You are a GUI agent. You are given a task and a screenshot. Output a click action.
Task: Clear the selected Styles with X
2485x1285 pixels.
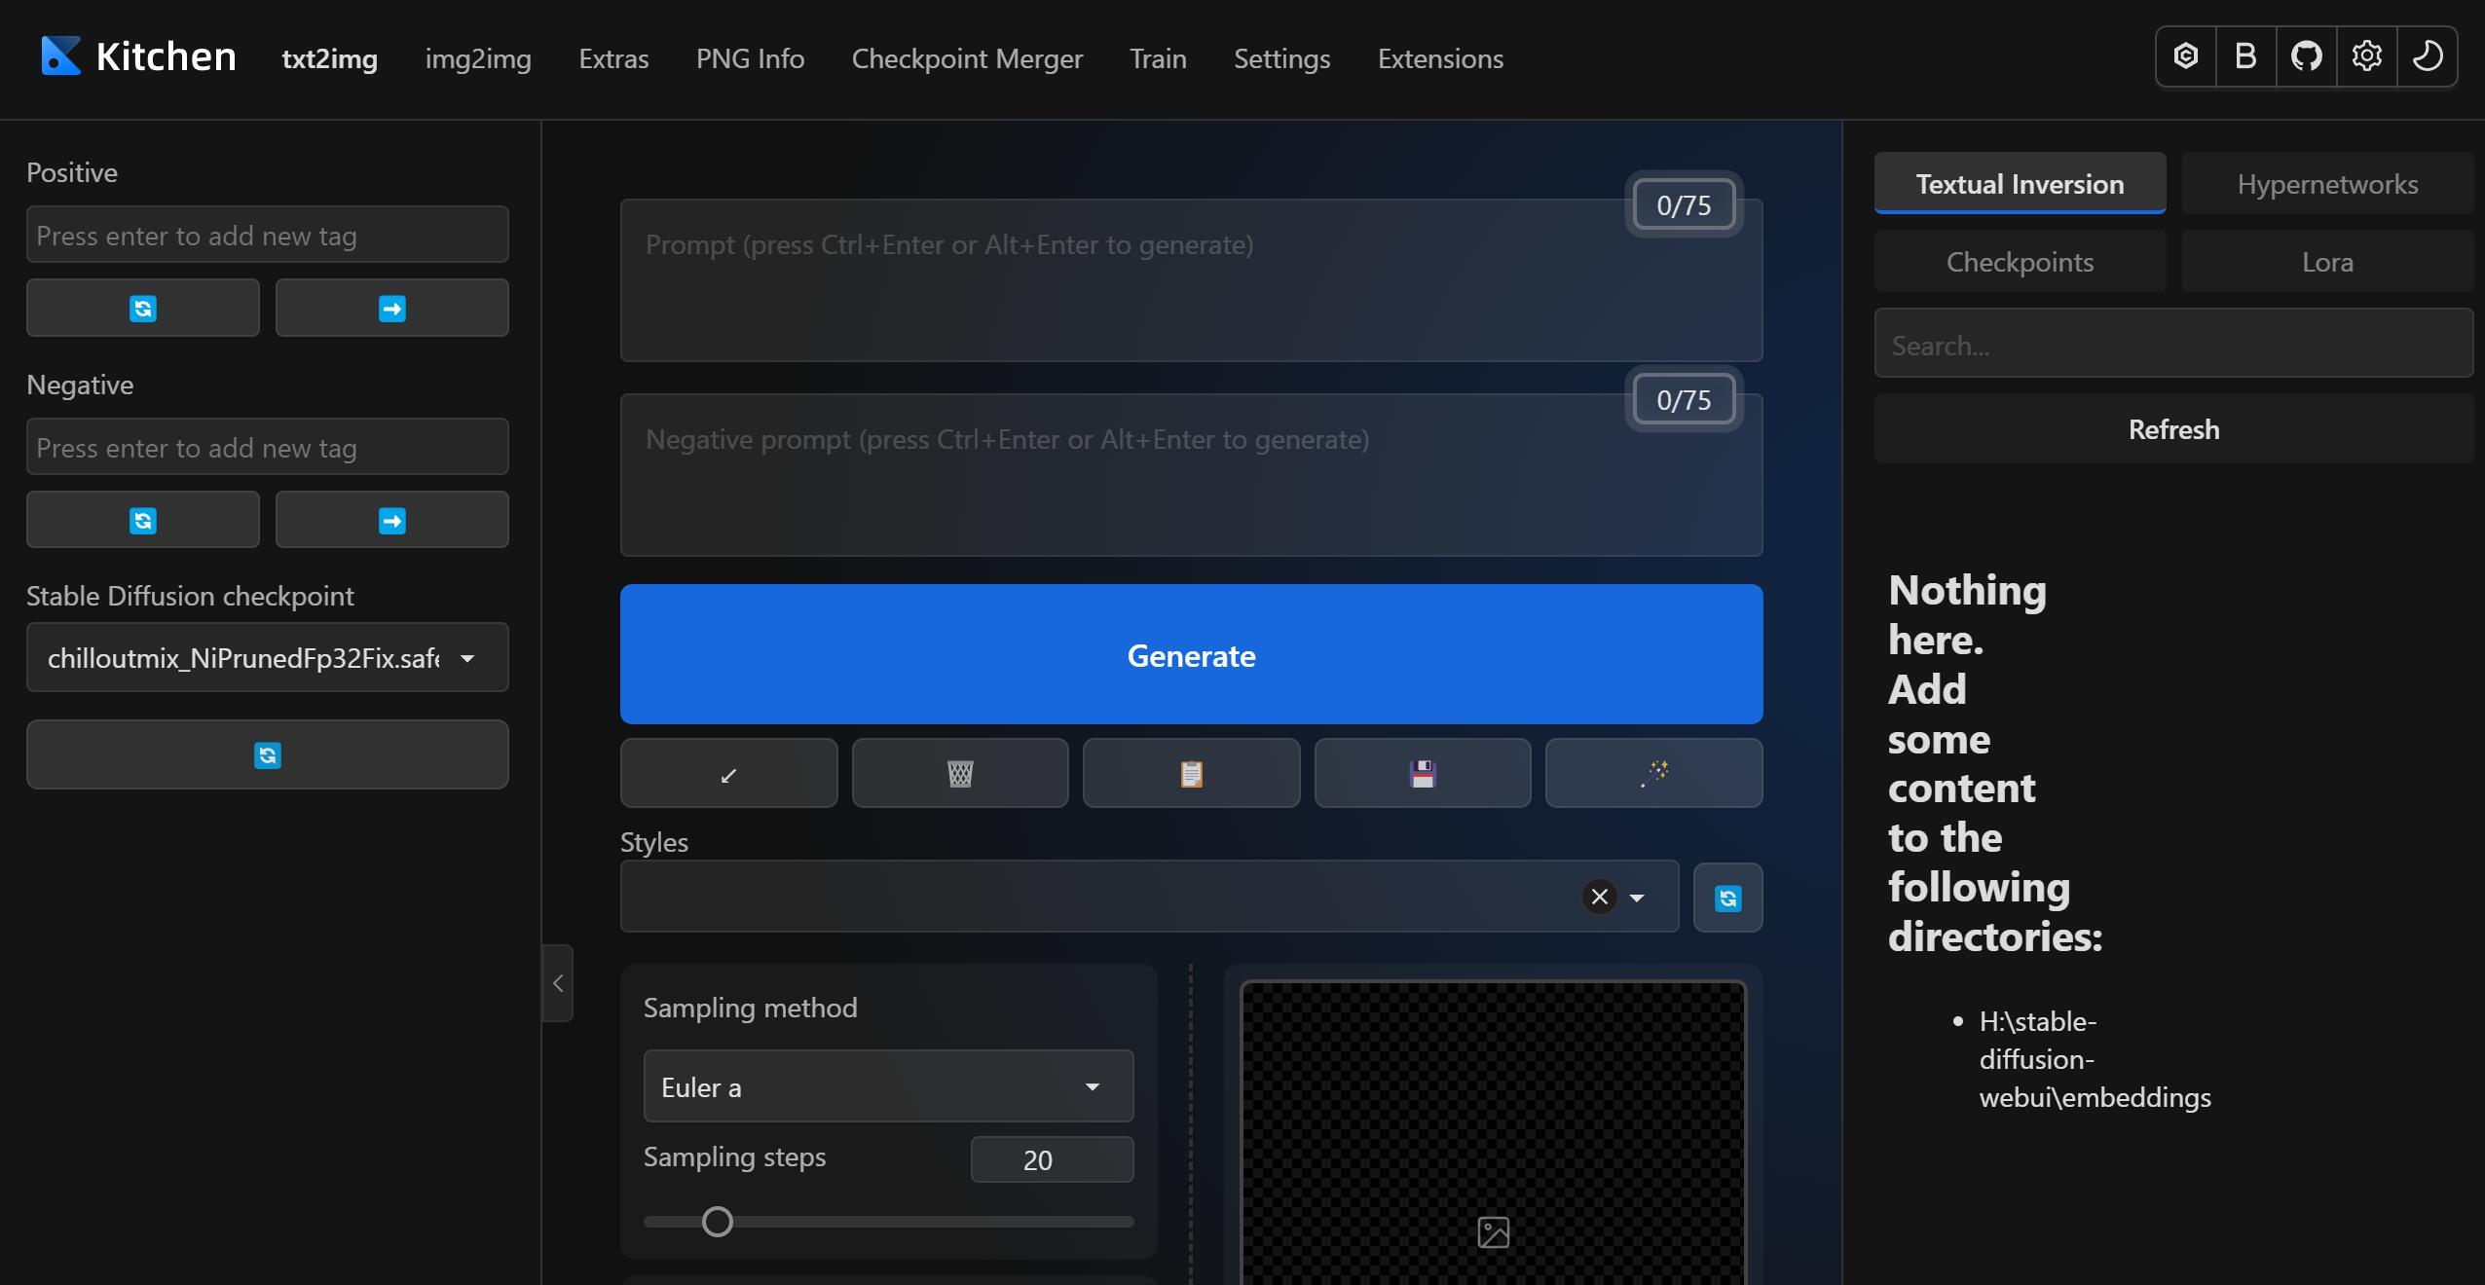coord(1599,897)
